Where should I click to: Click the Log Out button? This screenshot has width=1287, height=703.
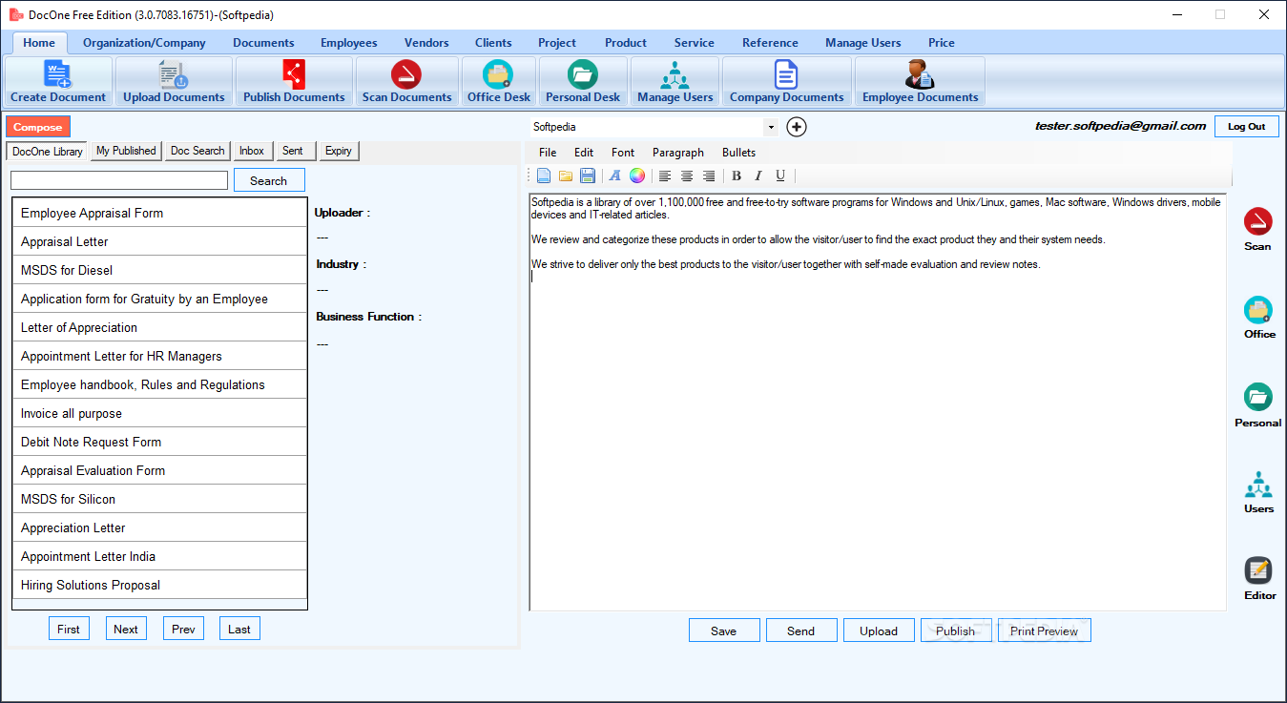[1246, 126]
